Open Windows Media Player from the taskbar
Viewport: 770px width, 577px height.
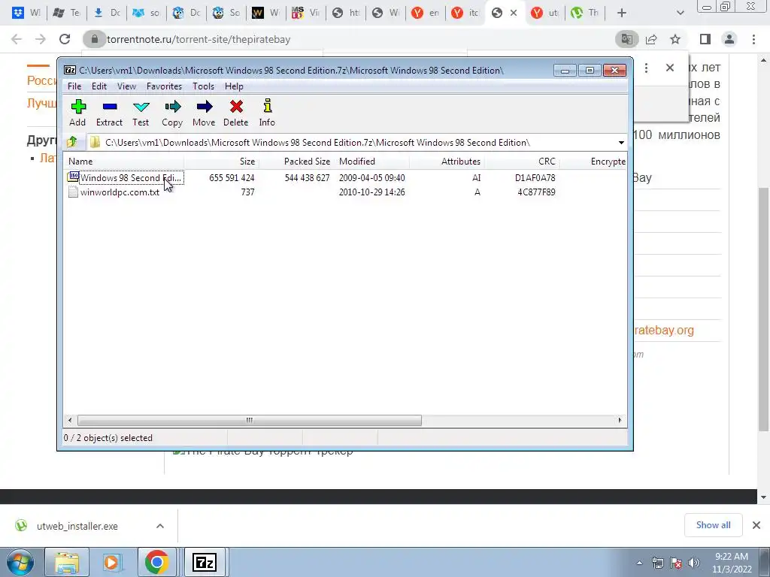pyautogui.click(x=111, y=562)
